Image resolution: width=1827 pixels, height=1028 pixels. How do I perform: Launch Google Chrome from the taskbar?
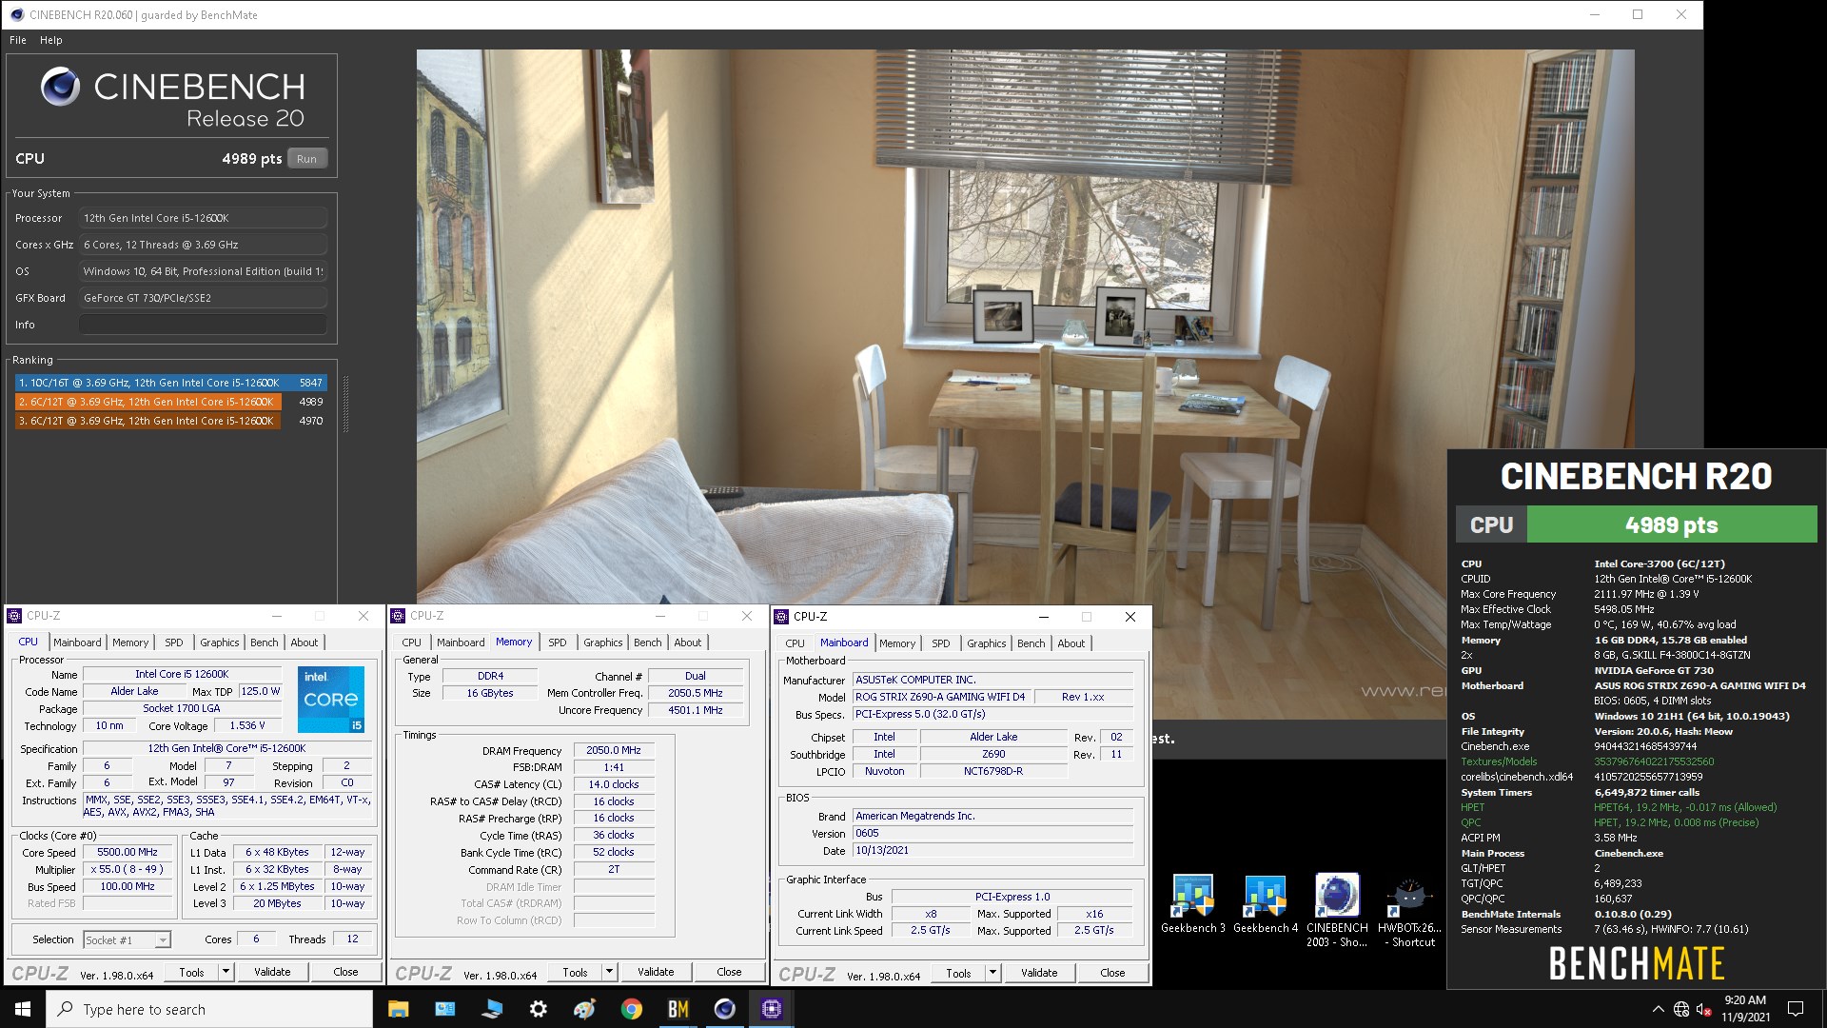click(632, 1009)
